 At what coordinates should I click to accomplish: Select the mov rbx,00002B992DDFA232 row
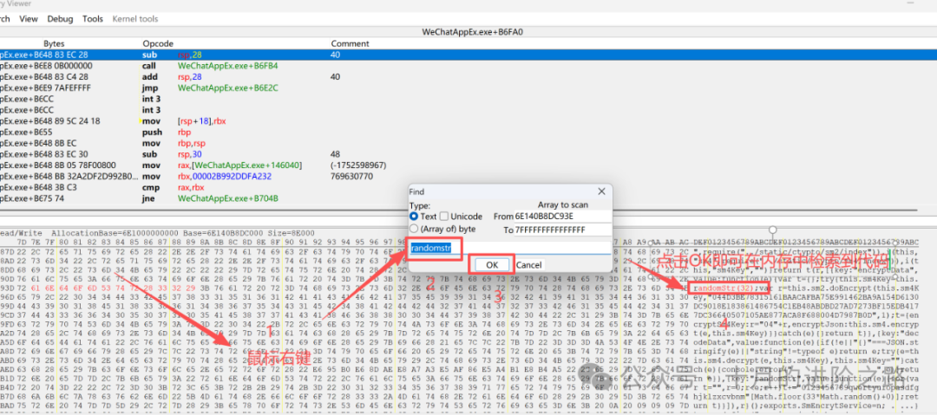pyautogui.click(x=468, y=177)
